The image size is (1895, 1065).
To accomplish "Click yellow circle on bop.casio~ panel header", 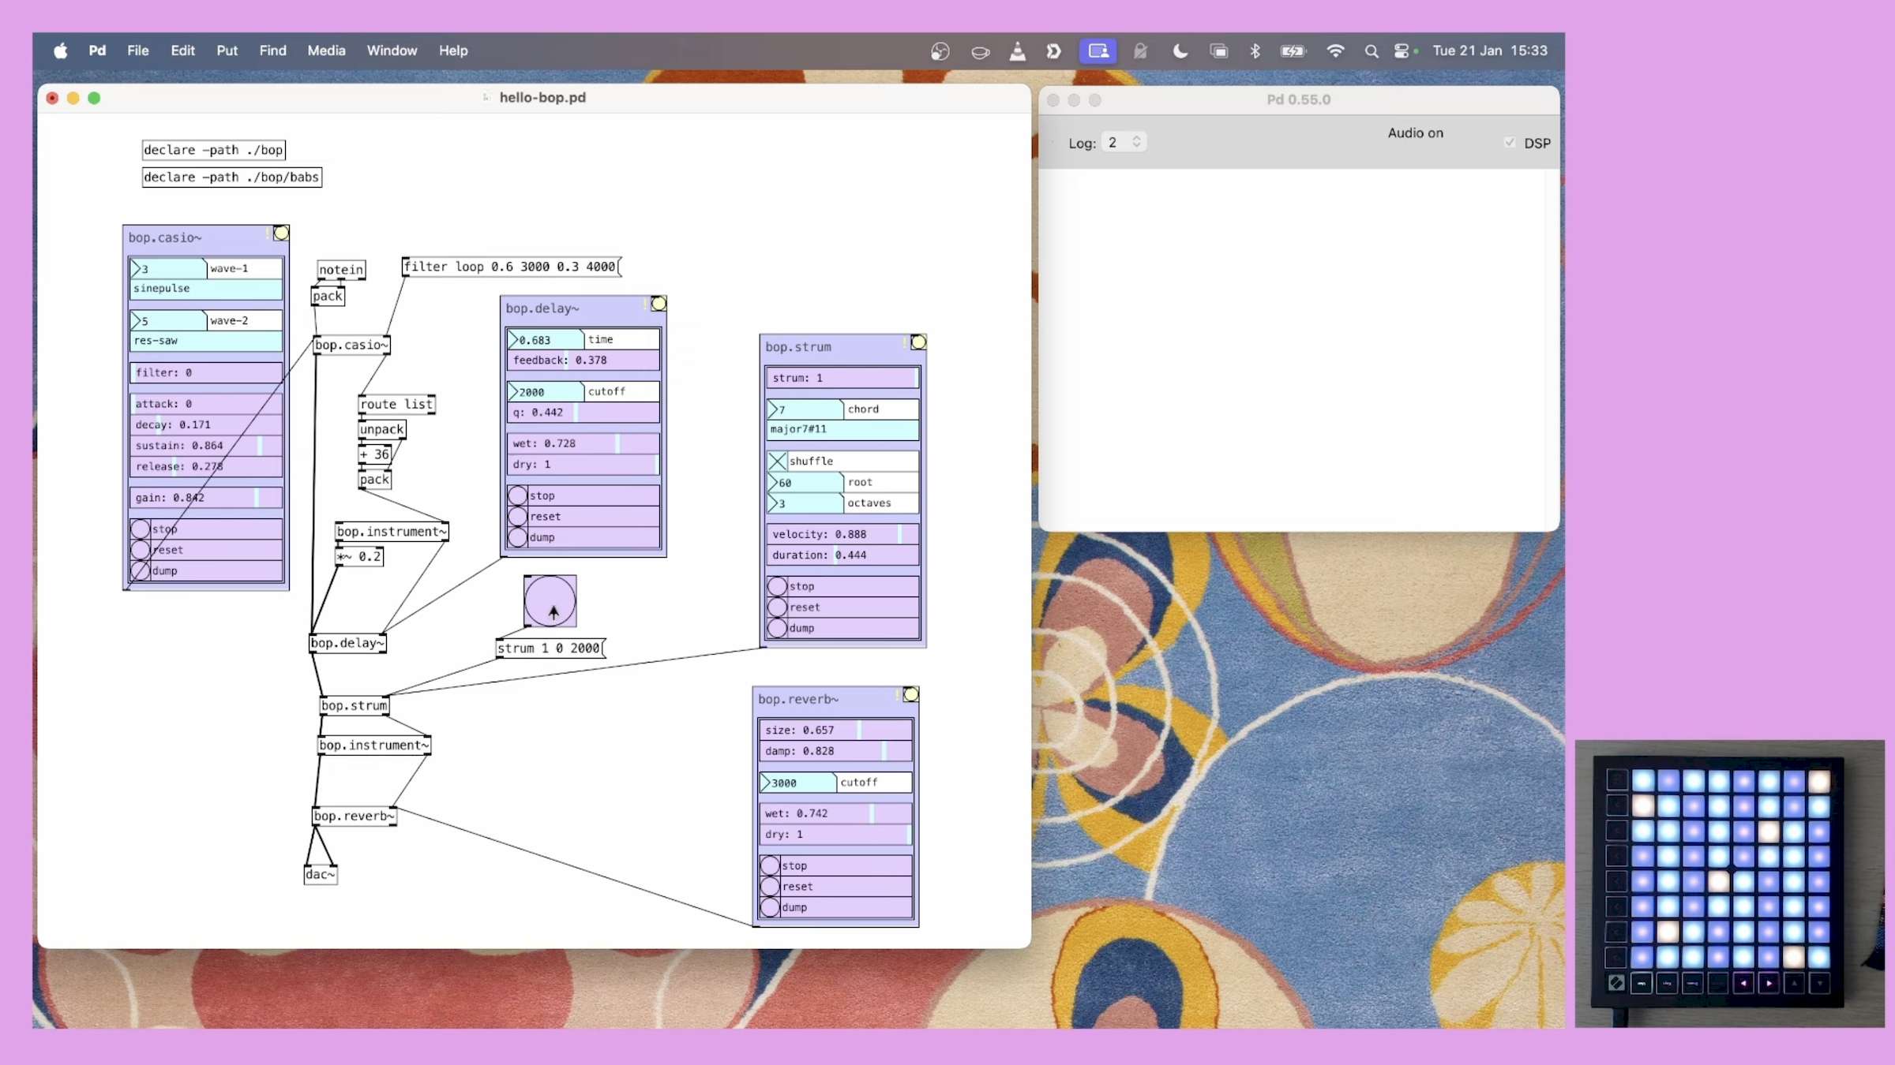I will pos(281,233).
